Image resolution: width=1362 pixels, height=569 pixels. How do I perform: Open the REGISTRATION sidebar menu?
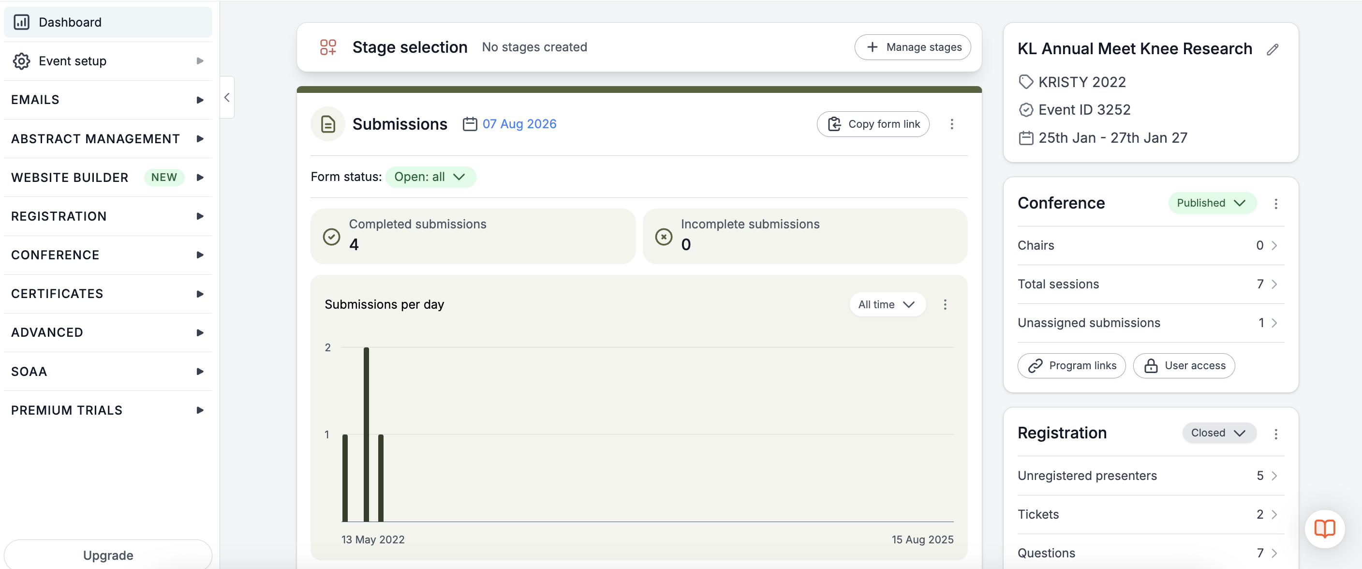click(108, 216)
